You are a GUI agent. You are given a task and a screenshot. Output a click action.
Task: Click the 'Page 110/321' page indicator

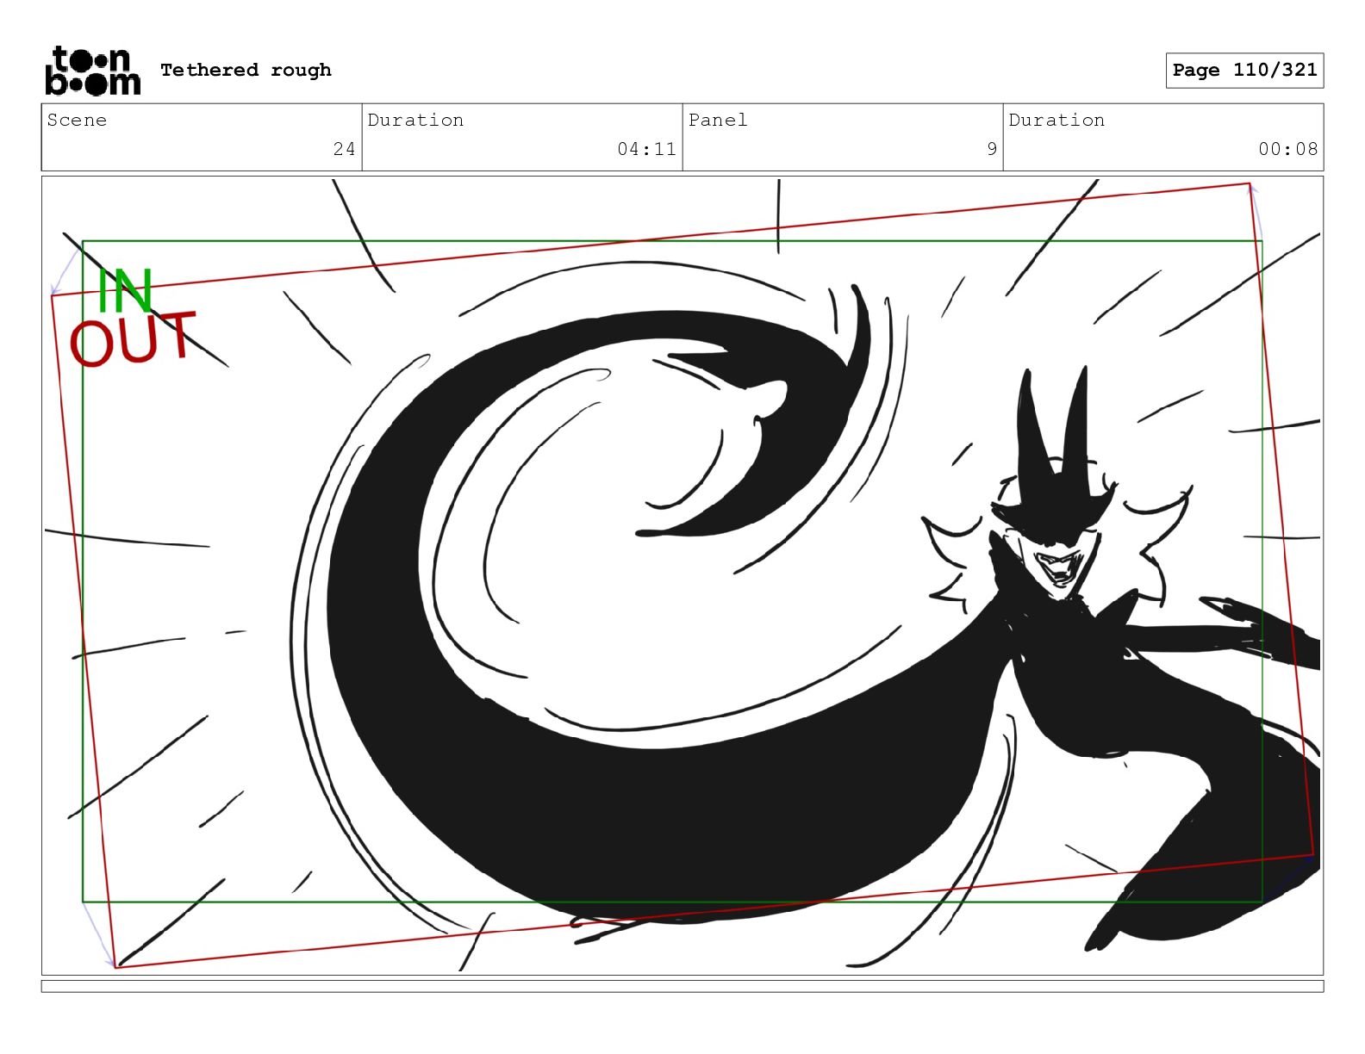1244,71
